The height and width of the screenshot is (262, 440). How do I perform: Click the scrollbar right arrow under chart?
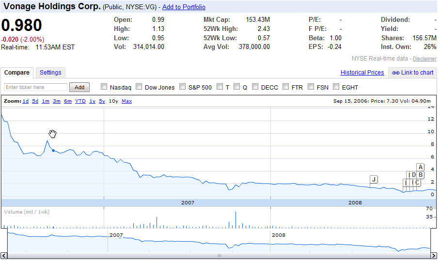[x=434, y=255]
